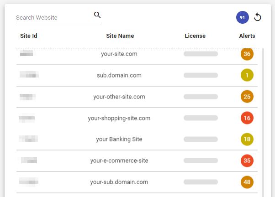Open the your-site.com site row
275x197 pixels.
pyautogui.click(x=119, y=54)
